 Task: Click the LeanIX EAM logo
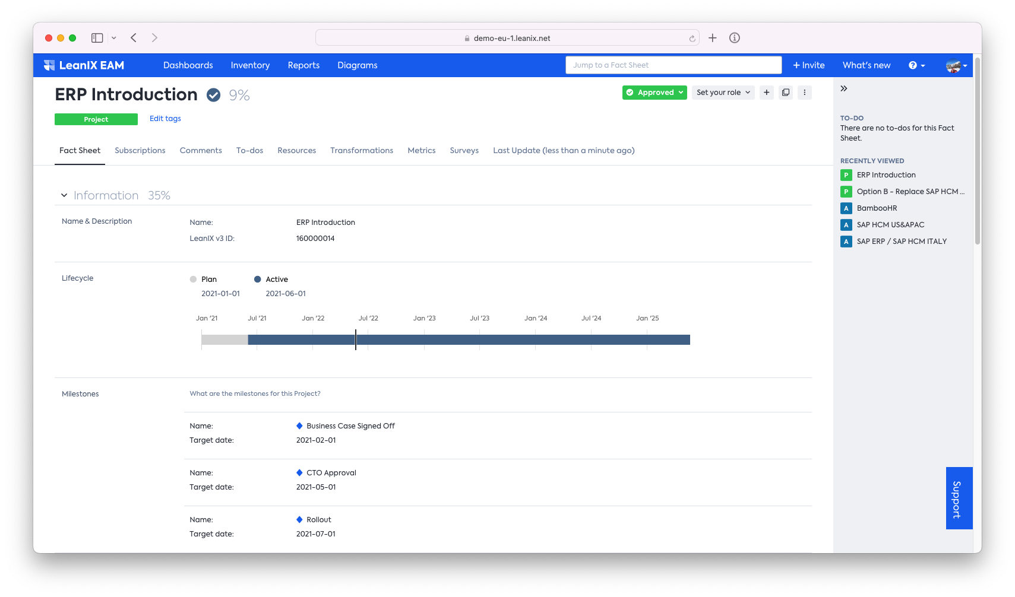(84, 65)
